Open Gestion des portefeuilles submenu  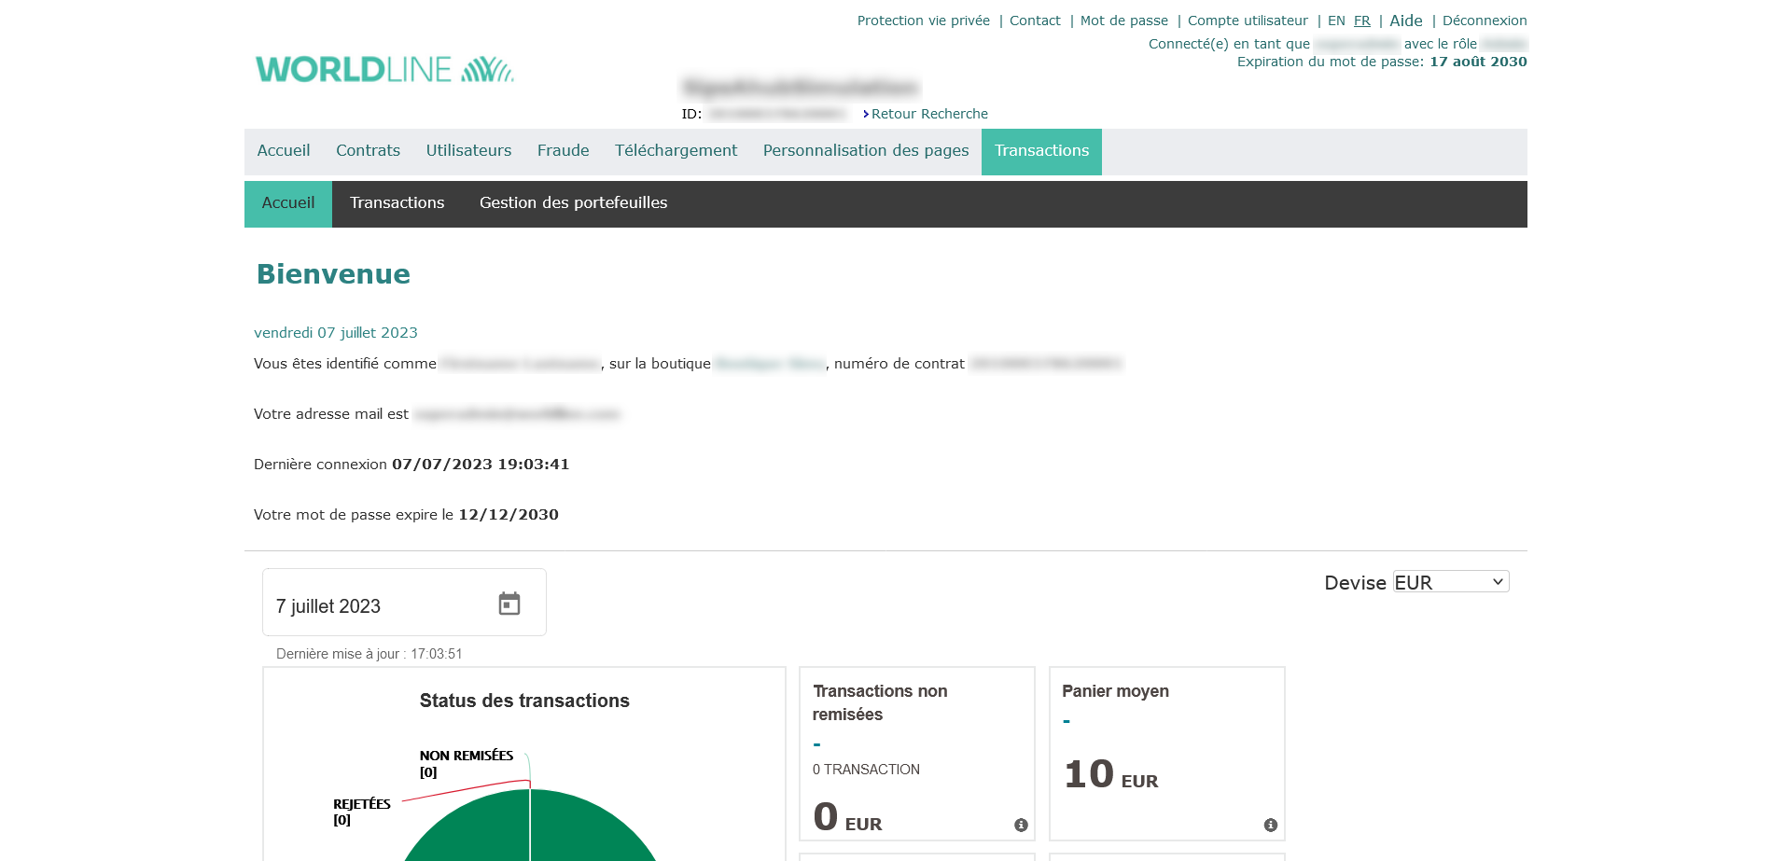pyautogui.click(x=574, y=203)
